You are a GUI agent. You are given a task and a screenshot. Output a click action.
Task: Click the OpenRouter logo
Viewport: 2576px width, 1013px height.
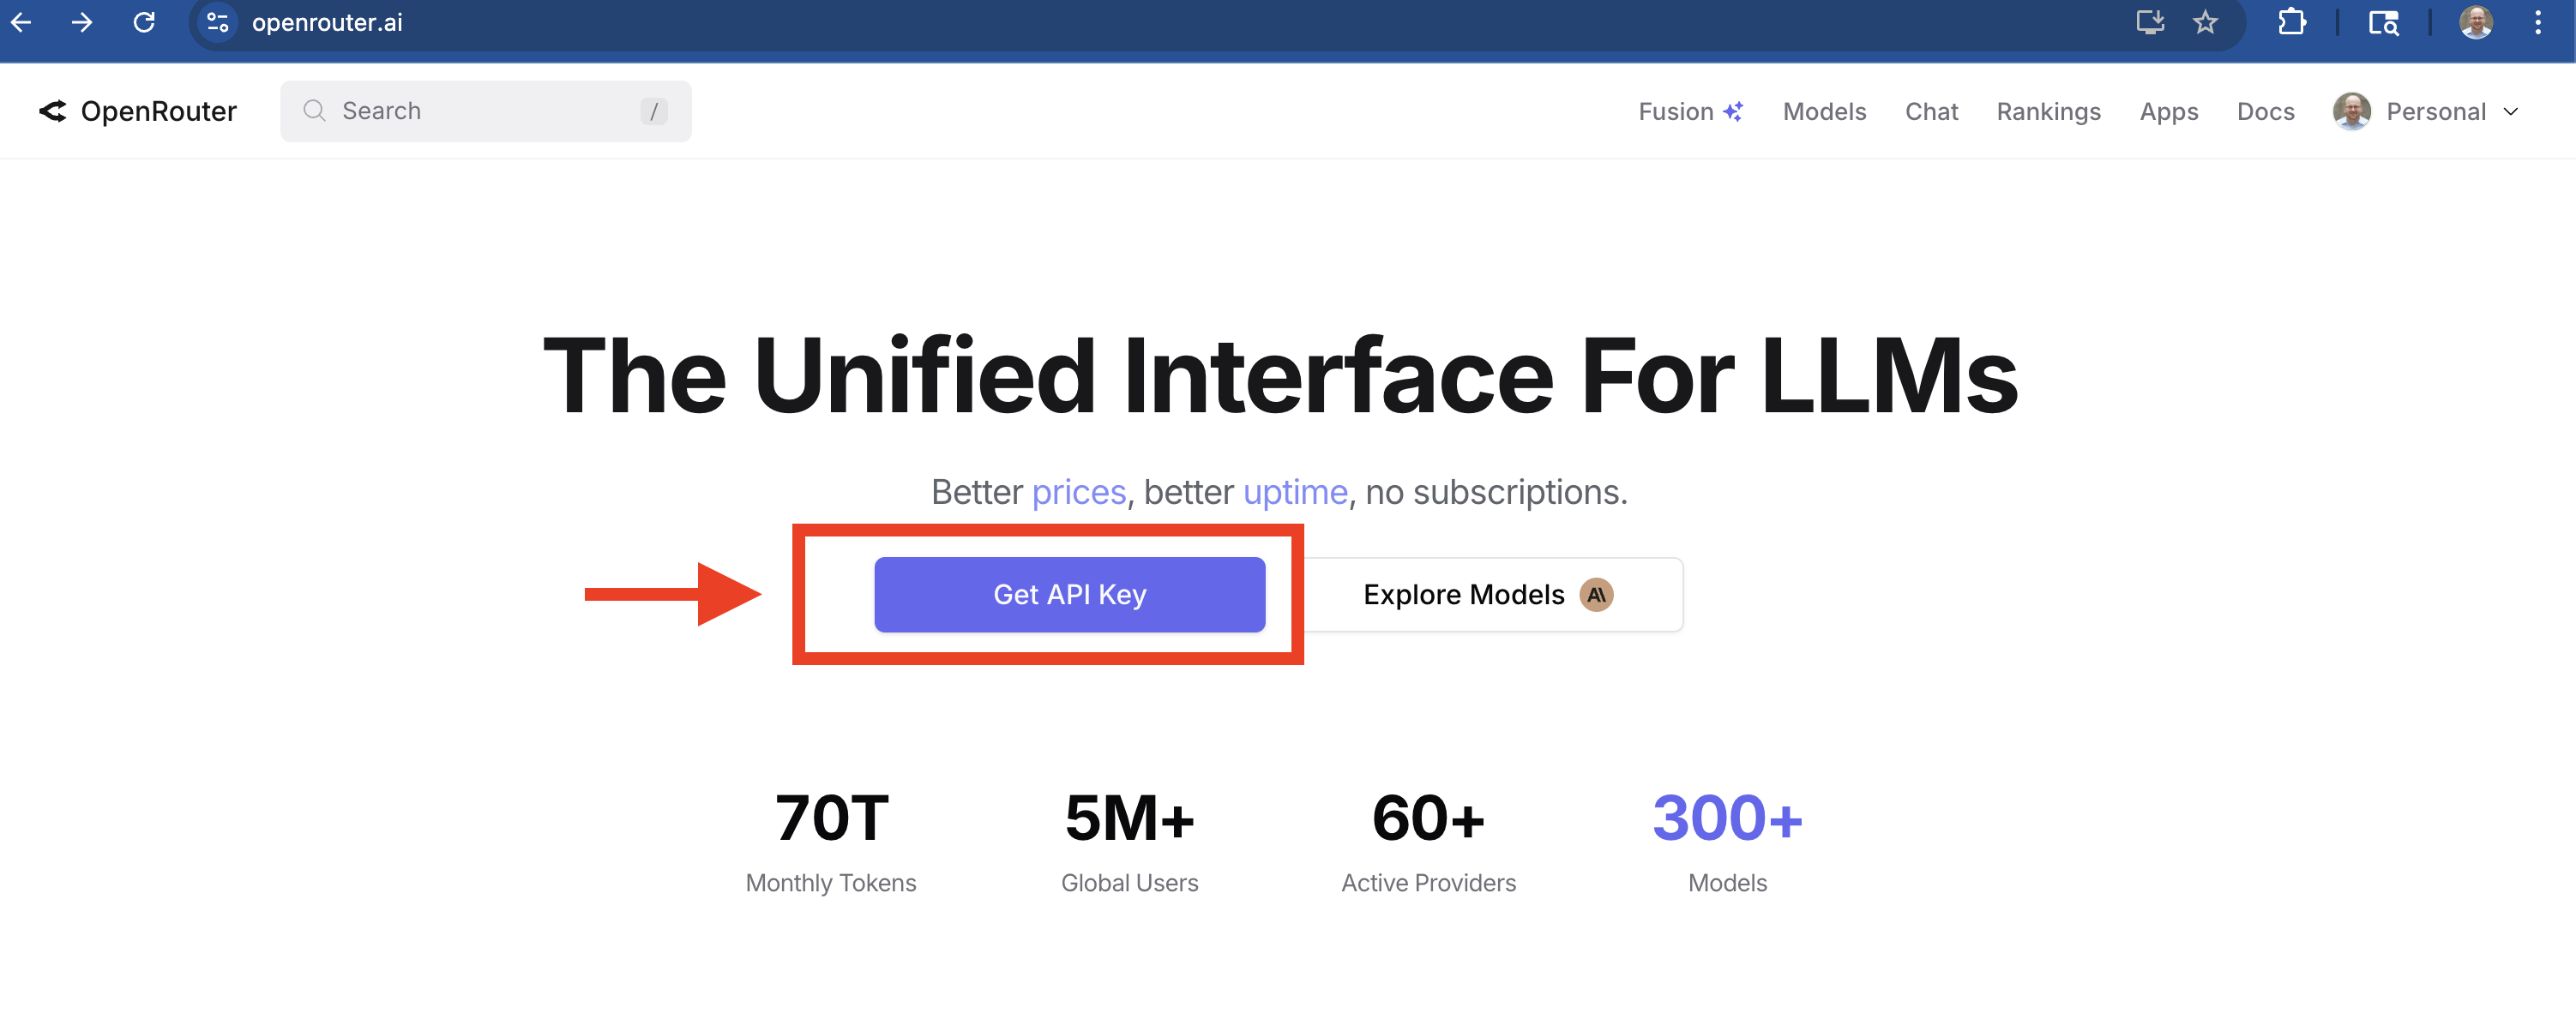(x=138, y=111)
